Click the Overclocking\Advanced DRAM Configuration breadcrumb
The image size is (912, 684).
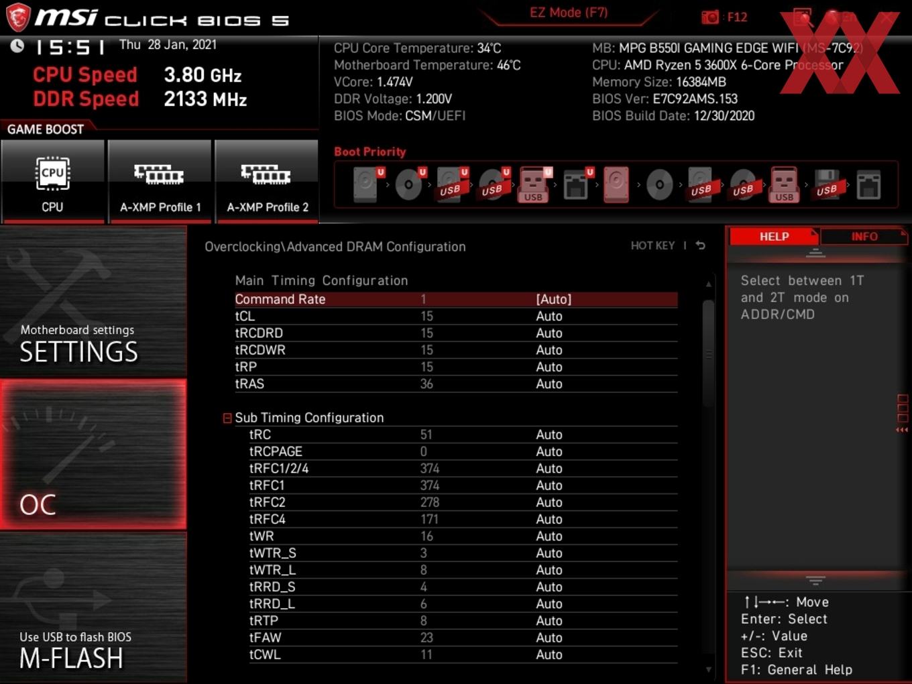(335, 247)
